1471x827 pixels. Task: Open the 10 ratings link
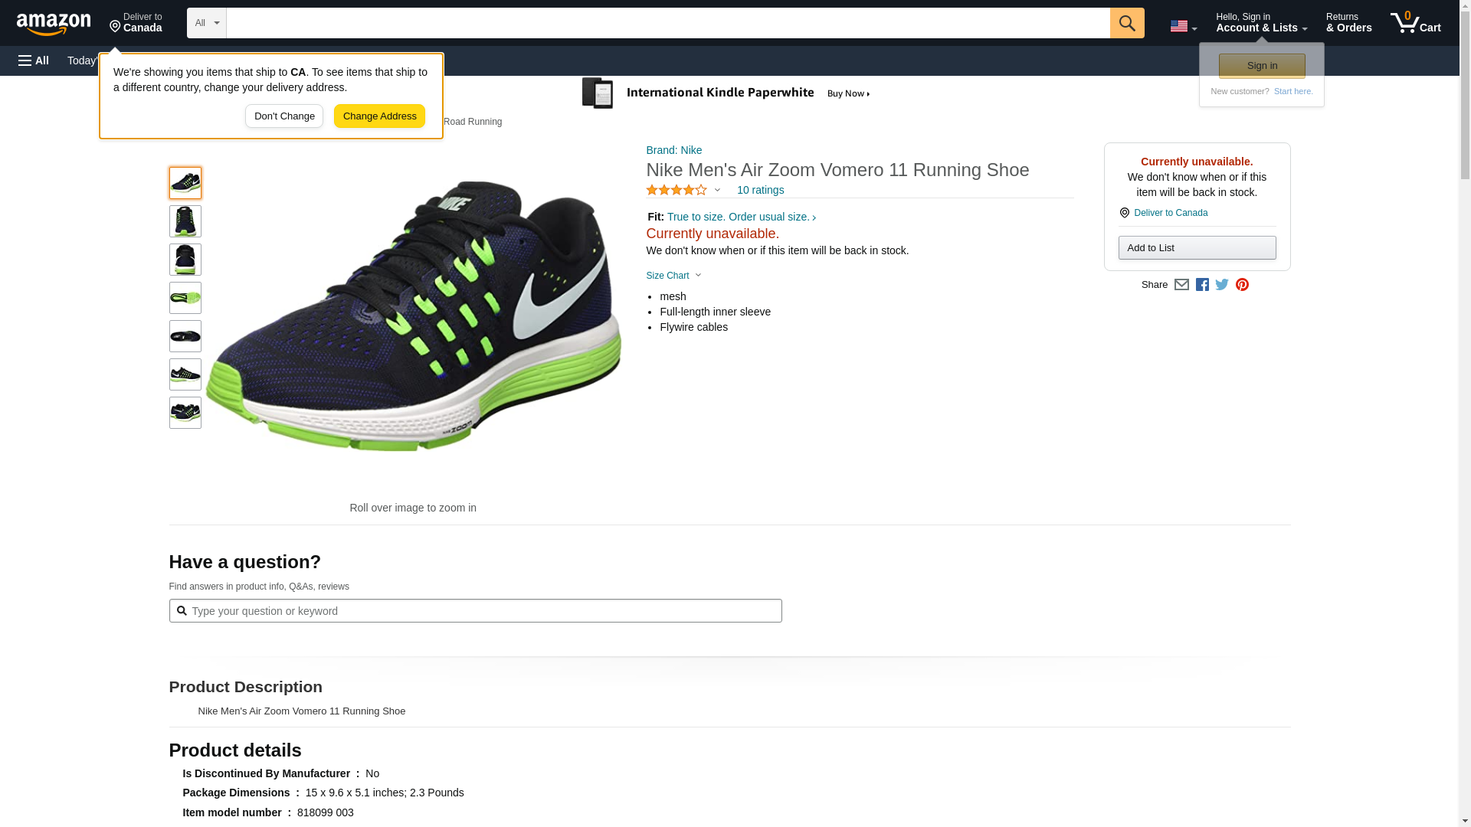[760, 190]
